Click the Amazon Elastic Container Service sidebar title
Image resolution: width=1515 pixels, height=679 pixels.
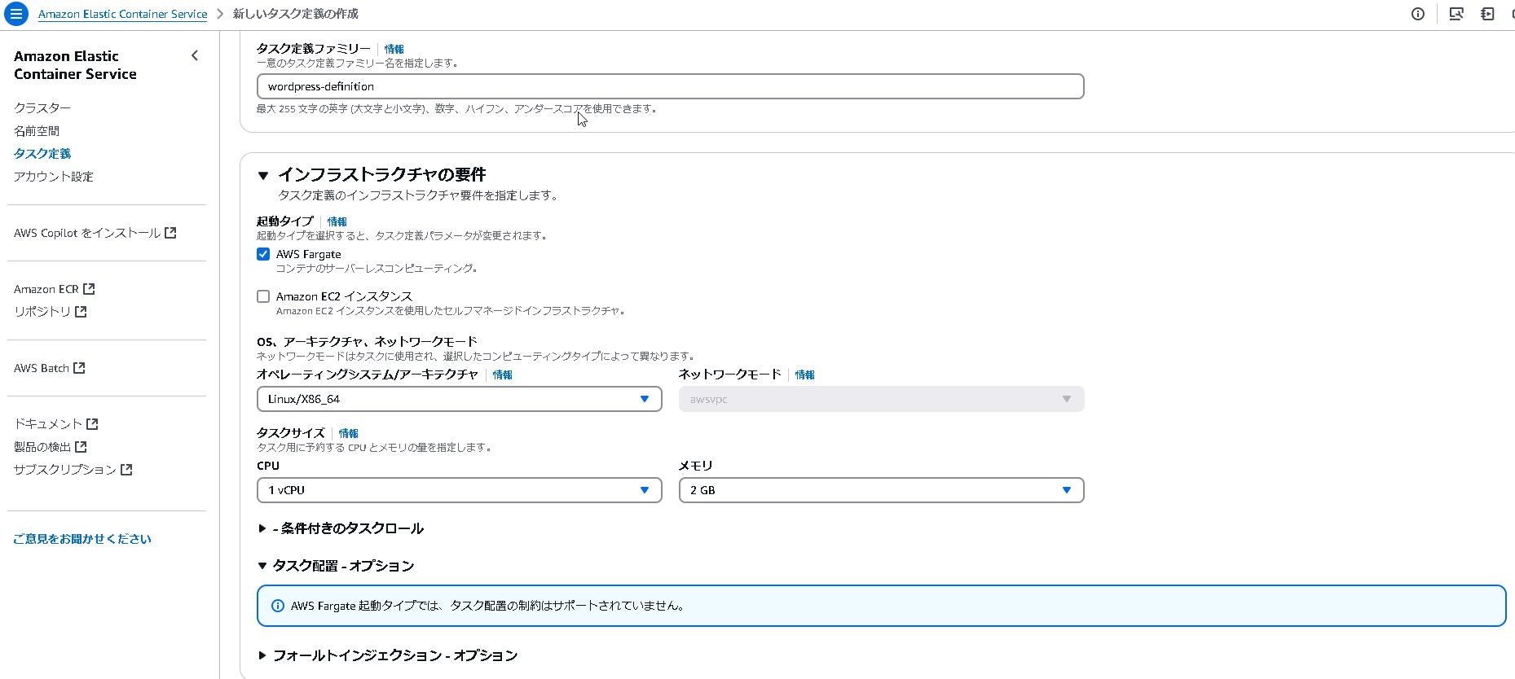75,65
